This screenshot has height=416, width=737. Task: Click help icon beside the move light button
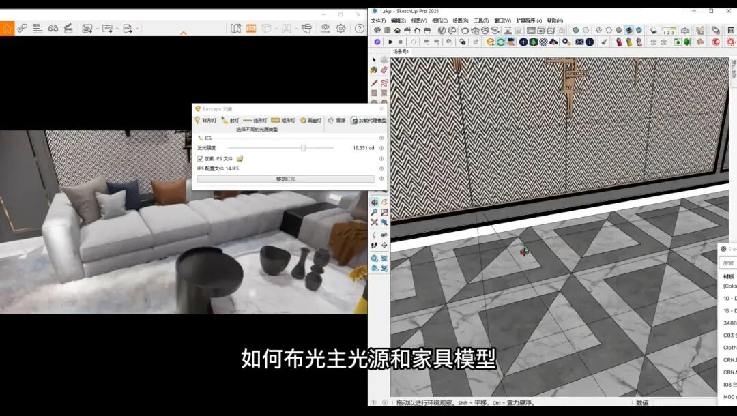pos(381,179)
